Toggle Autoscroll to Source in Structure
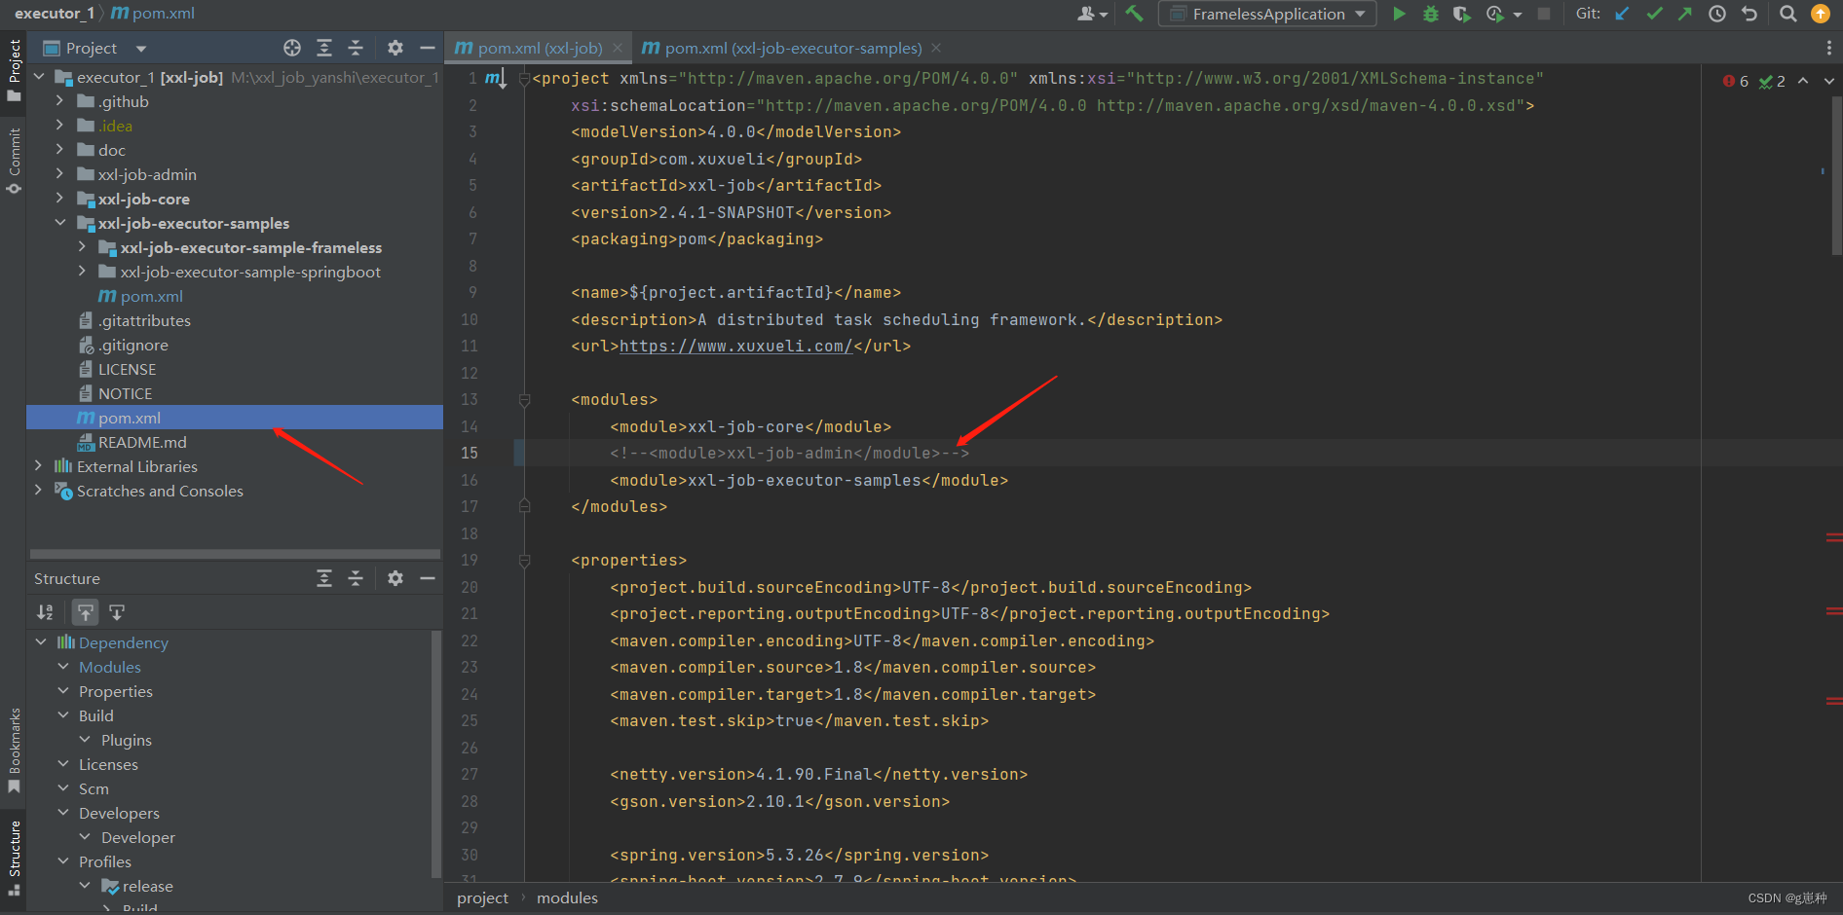The height and width of the screenshot is (915, 1843). pyautogui.click(x=86, y=612)
